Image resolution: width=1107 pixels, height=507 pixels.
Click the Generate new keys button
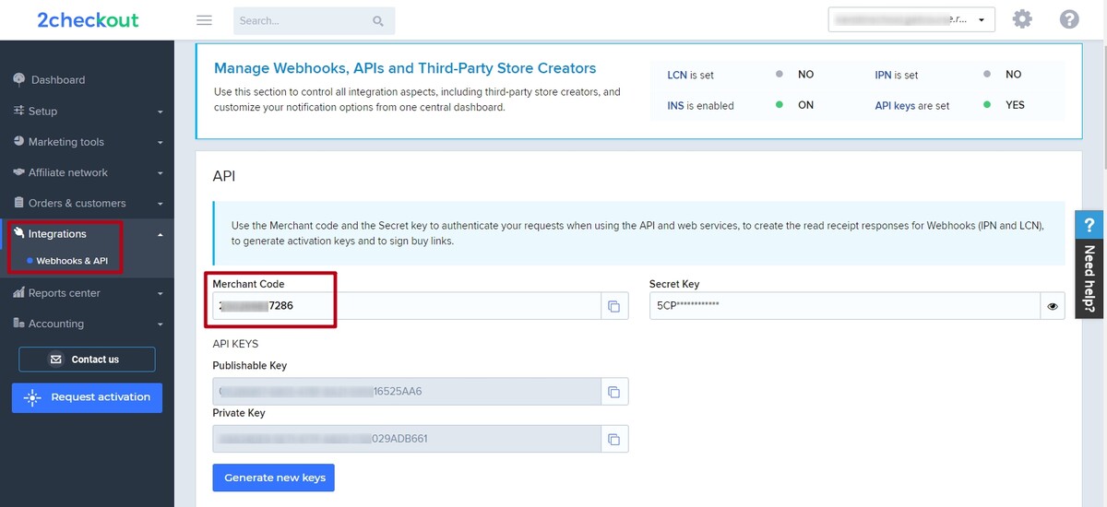click(274, 478)
